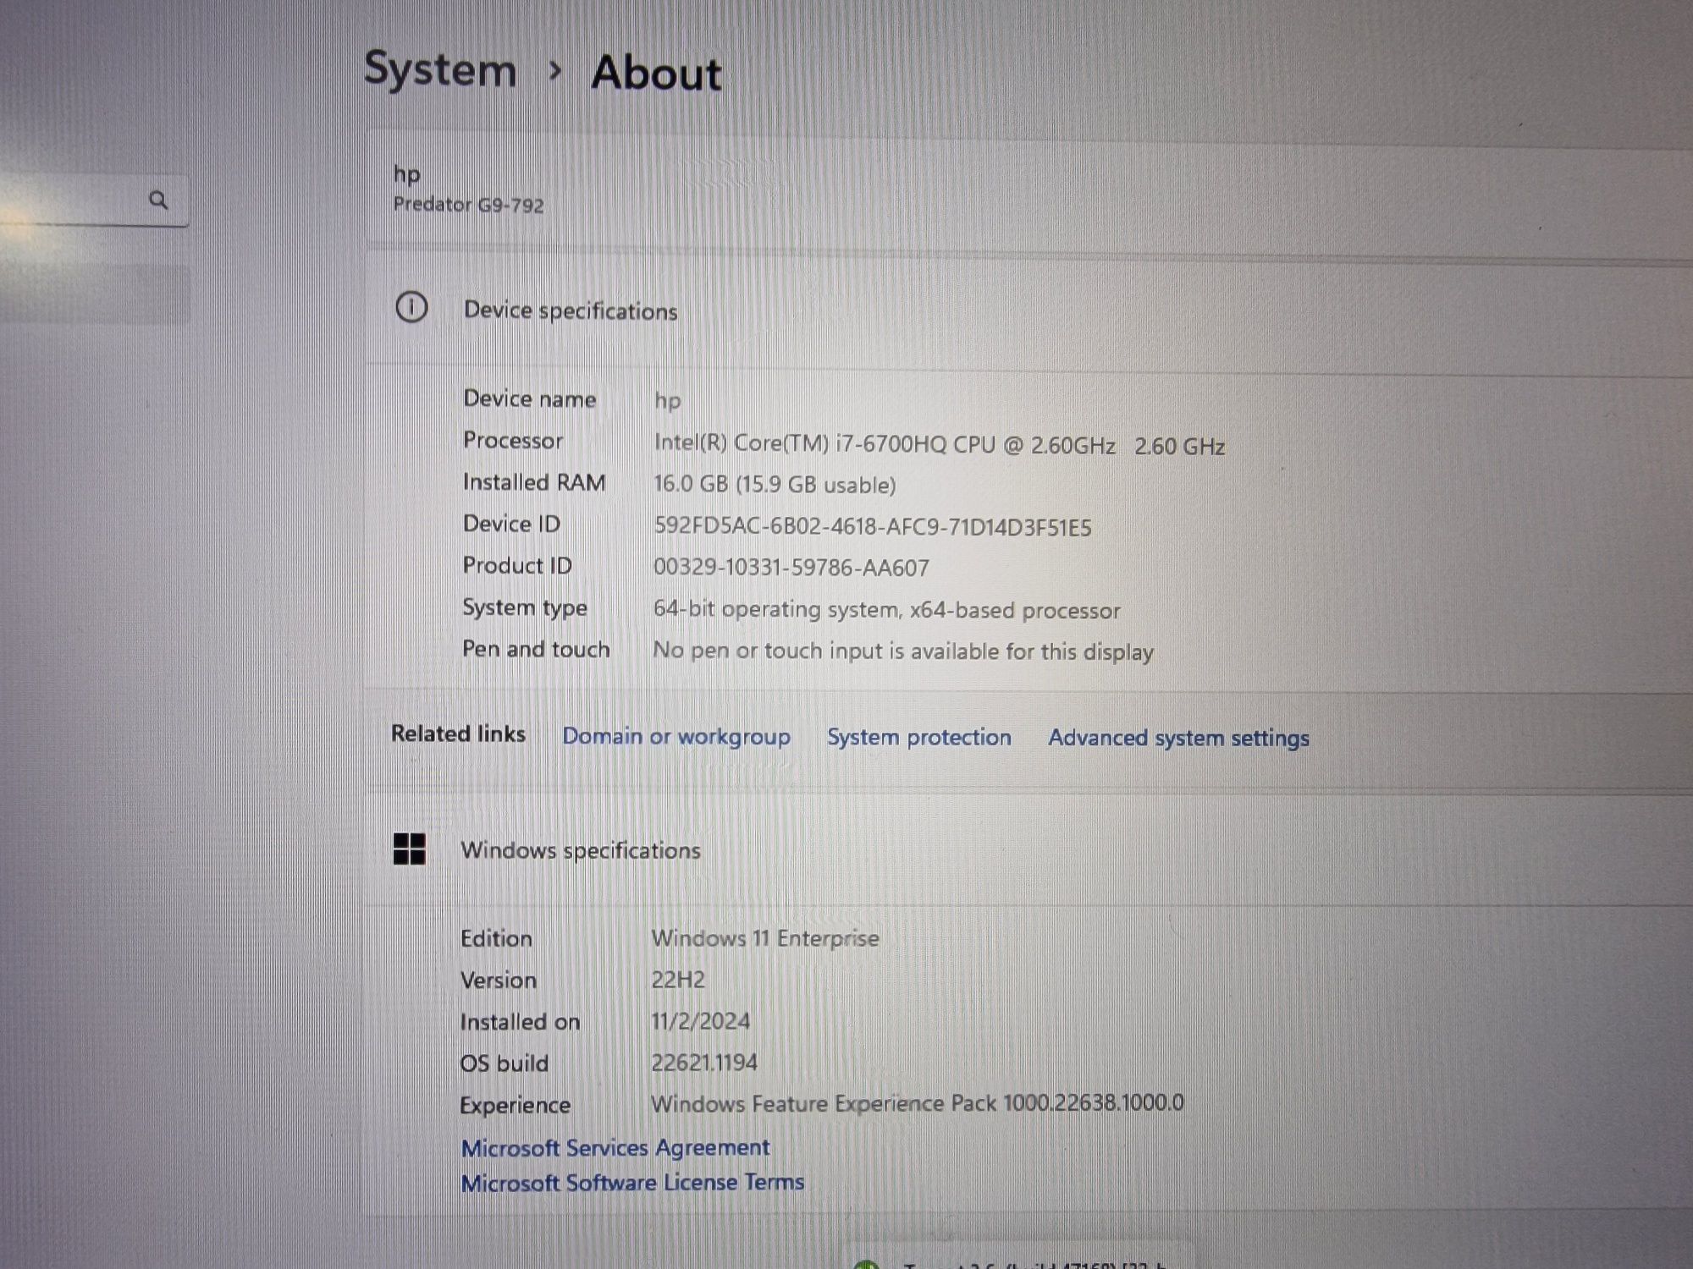1693x1269 pixels.
Task: Expand the Windows specifications section header
Action: point(1028,850)
